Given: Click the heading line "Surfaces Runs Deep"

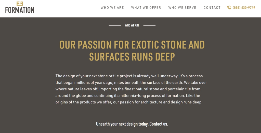Looking at the screenshot, I should 132,57.
